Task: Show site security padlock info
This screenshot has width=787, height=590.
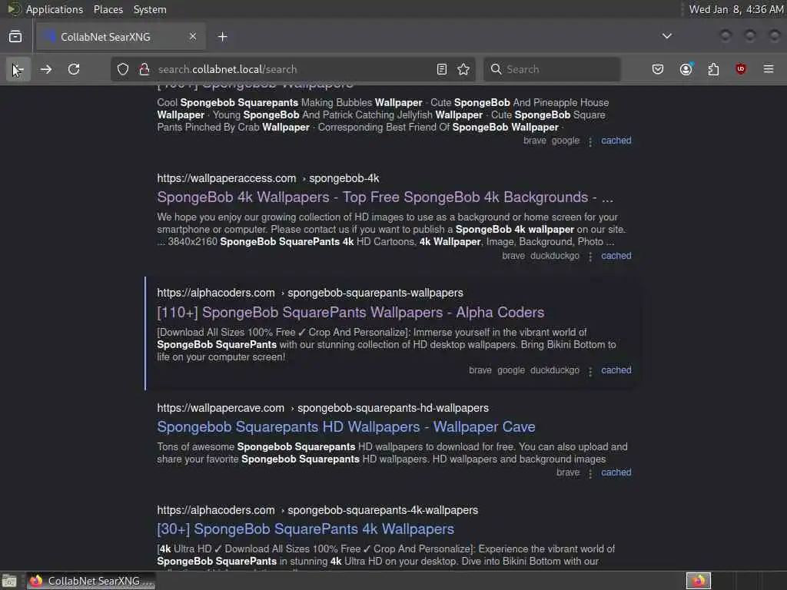Action: (144, 69)
